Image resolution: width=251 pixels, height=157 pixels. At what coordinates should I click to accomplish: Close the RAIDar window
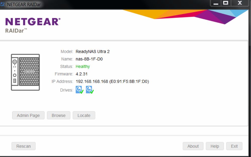point(240,3)
